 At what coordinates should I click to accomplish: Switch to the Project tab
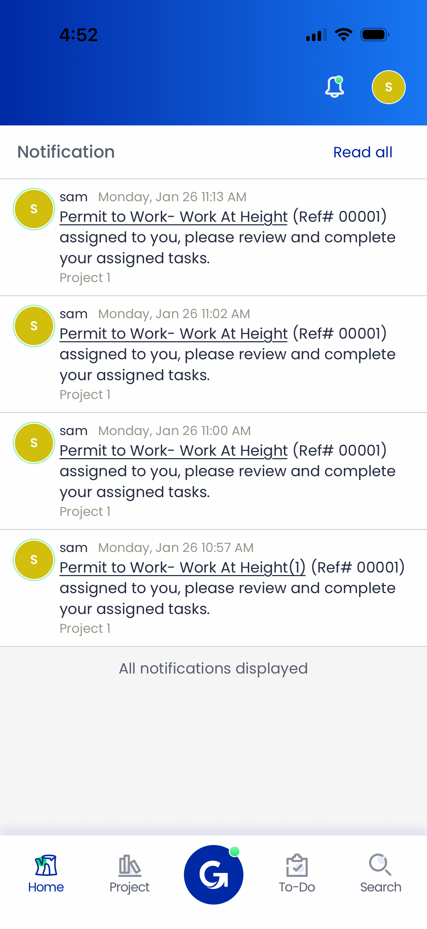[129, 873]
